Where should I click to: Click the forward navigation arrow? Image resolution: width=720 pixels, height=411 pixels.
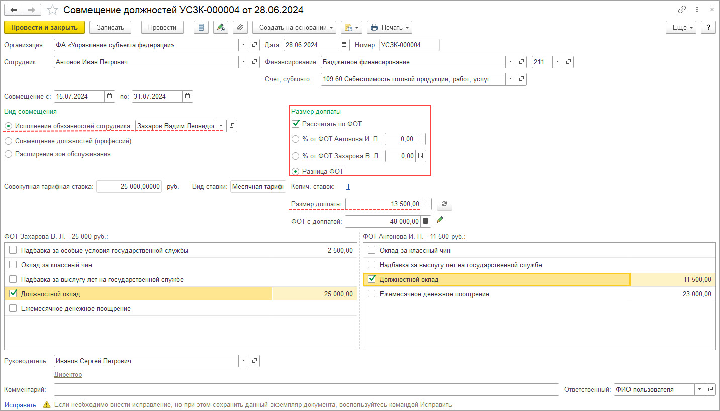pyautogui.click(x=31, y=10)
